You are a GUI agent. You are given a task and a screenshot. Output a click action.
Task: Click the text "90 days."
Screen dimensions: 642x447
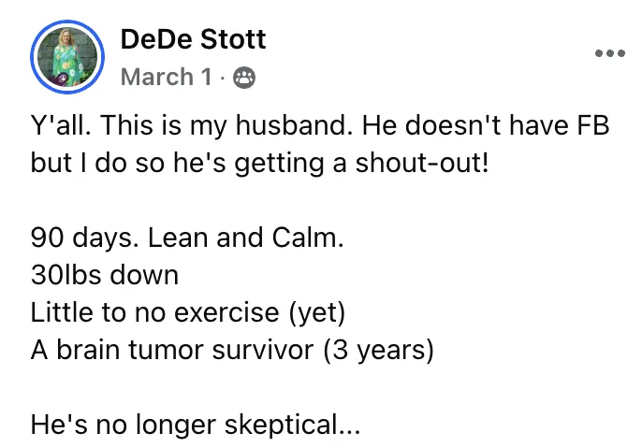[x=85, y=238]
